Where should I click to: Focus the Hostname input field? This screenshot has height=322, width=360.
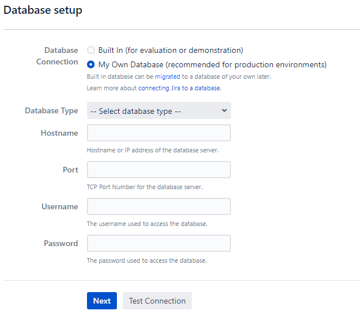point(158,133)
